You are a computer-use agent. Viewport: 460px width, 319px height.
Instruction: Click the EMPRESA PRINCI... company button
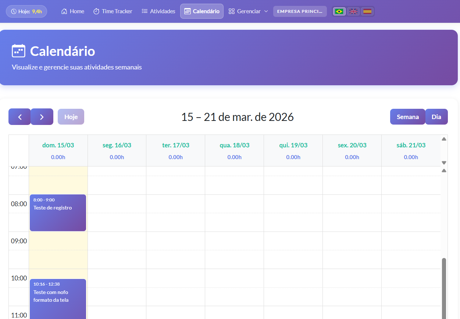click(x=300, y=11)
